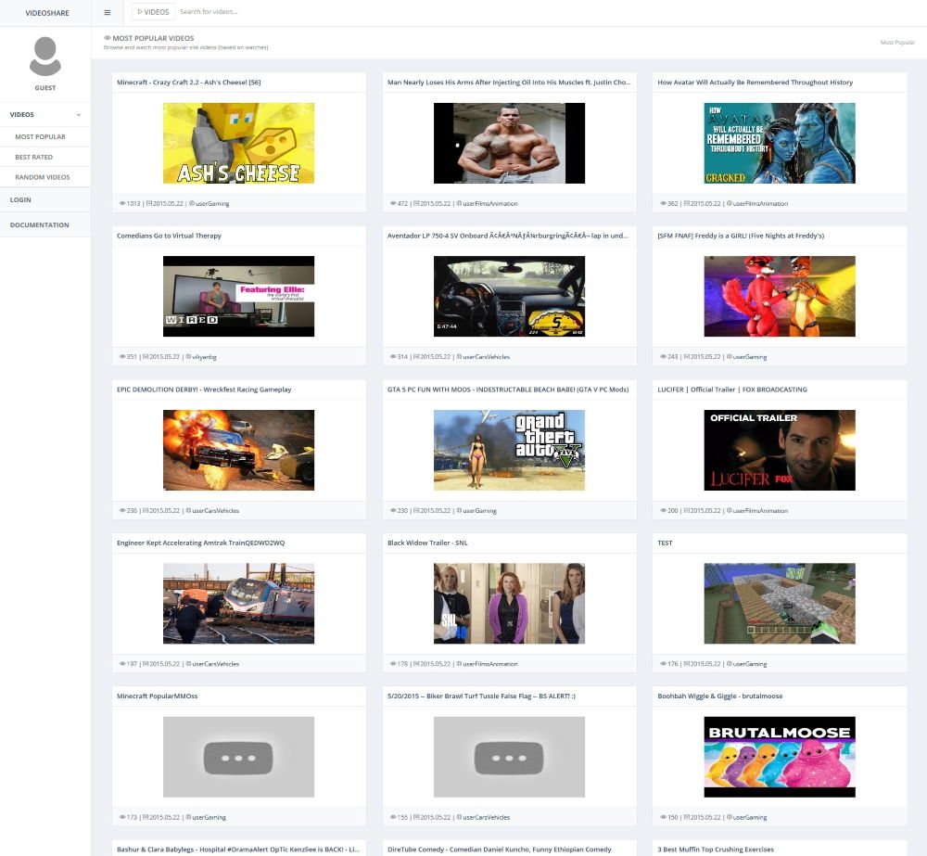Open the Aventador onboard lap thumbnail
This screenshot has width=927, height=856.
click(x=509, y=297)
